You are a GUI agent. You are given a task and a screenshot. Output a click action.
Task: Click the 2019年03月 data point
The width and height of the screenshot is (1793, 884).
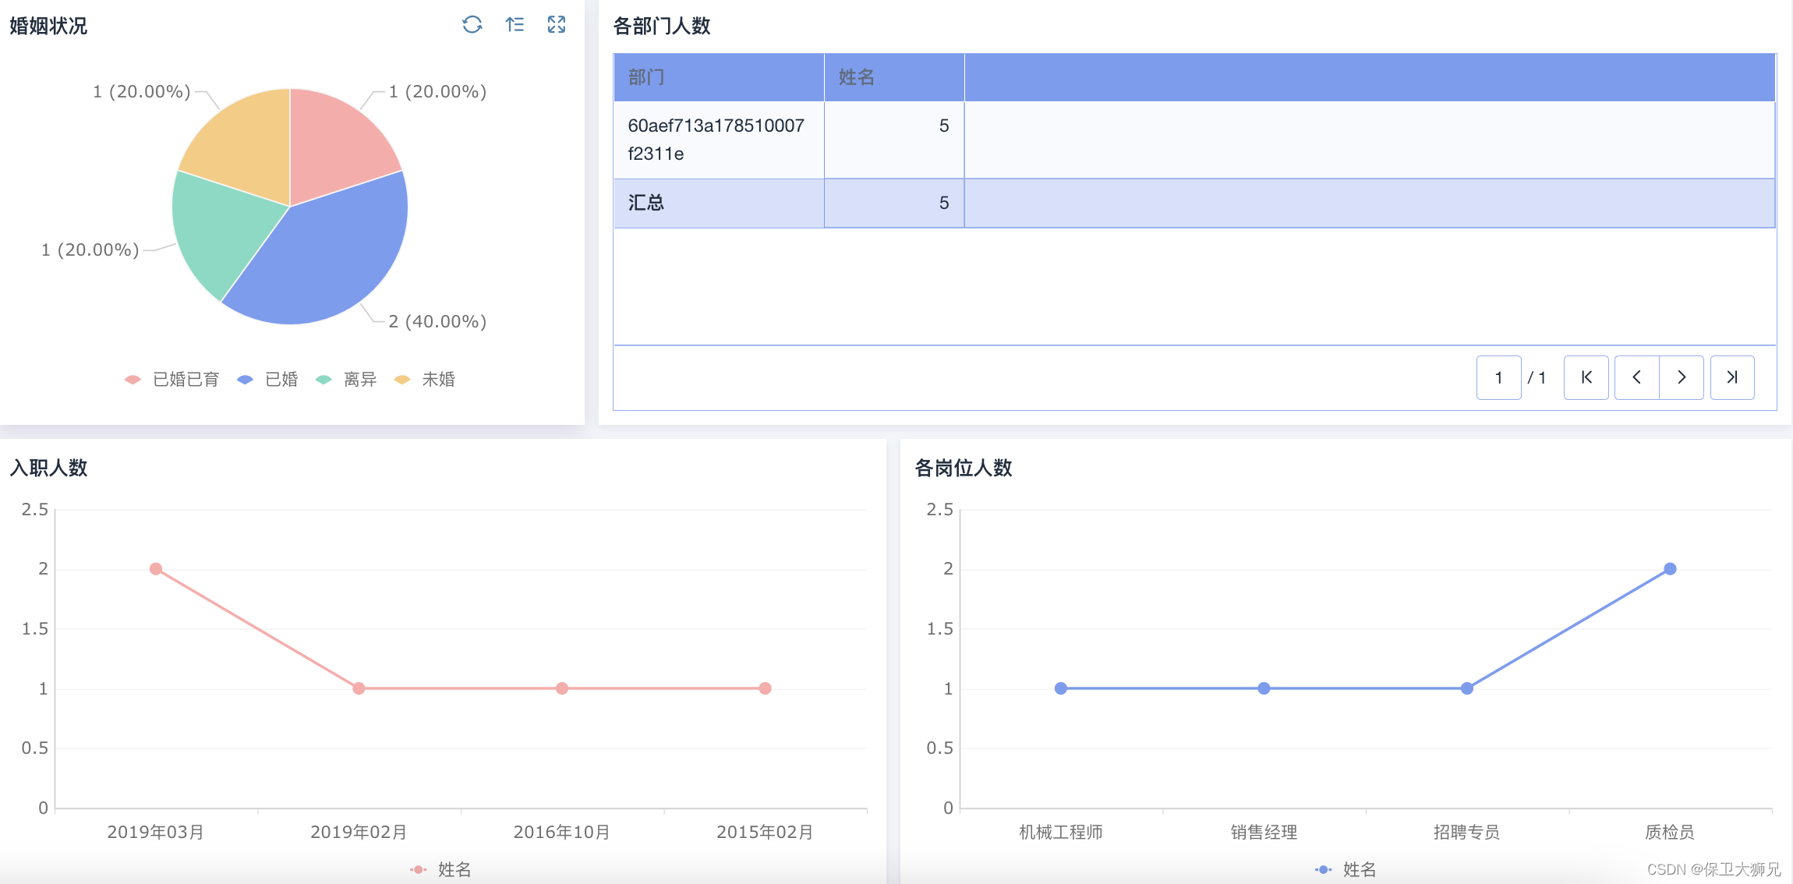(156, 569)
